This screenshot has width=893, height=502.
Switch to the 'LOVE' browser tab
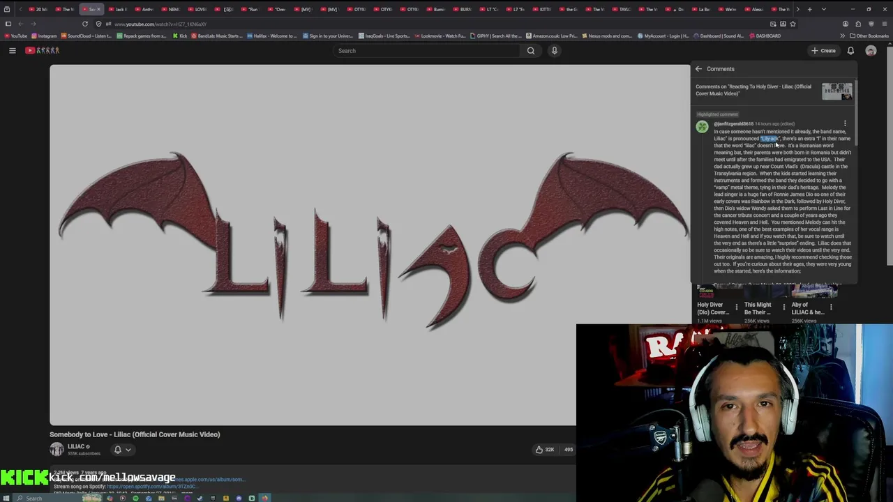pos(197,9)
